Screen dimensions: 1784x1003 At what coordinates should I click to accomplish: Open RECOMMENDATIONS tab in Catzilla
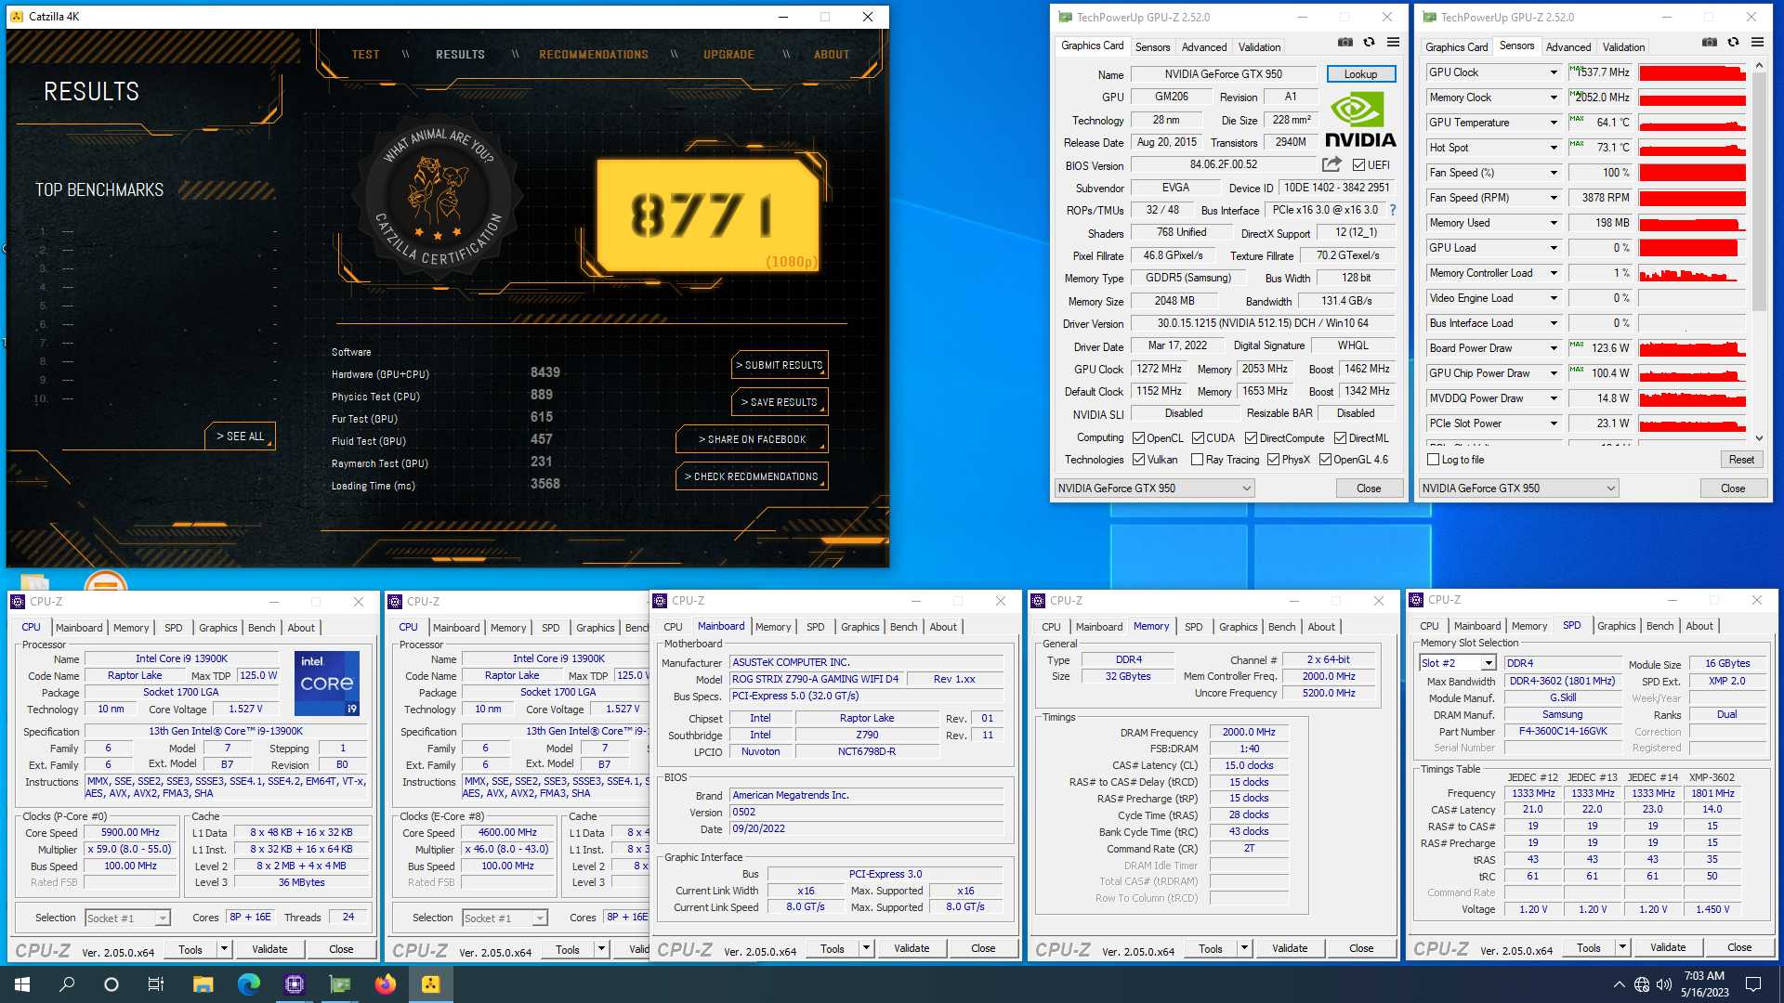(x=594, y=55)
